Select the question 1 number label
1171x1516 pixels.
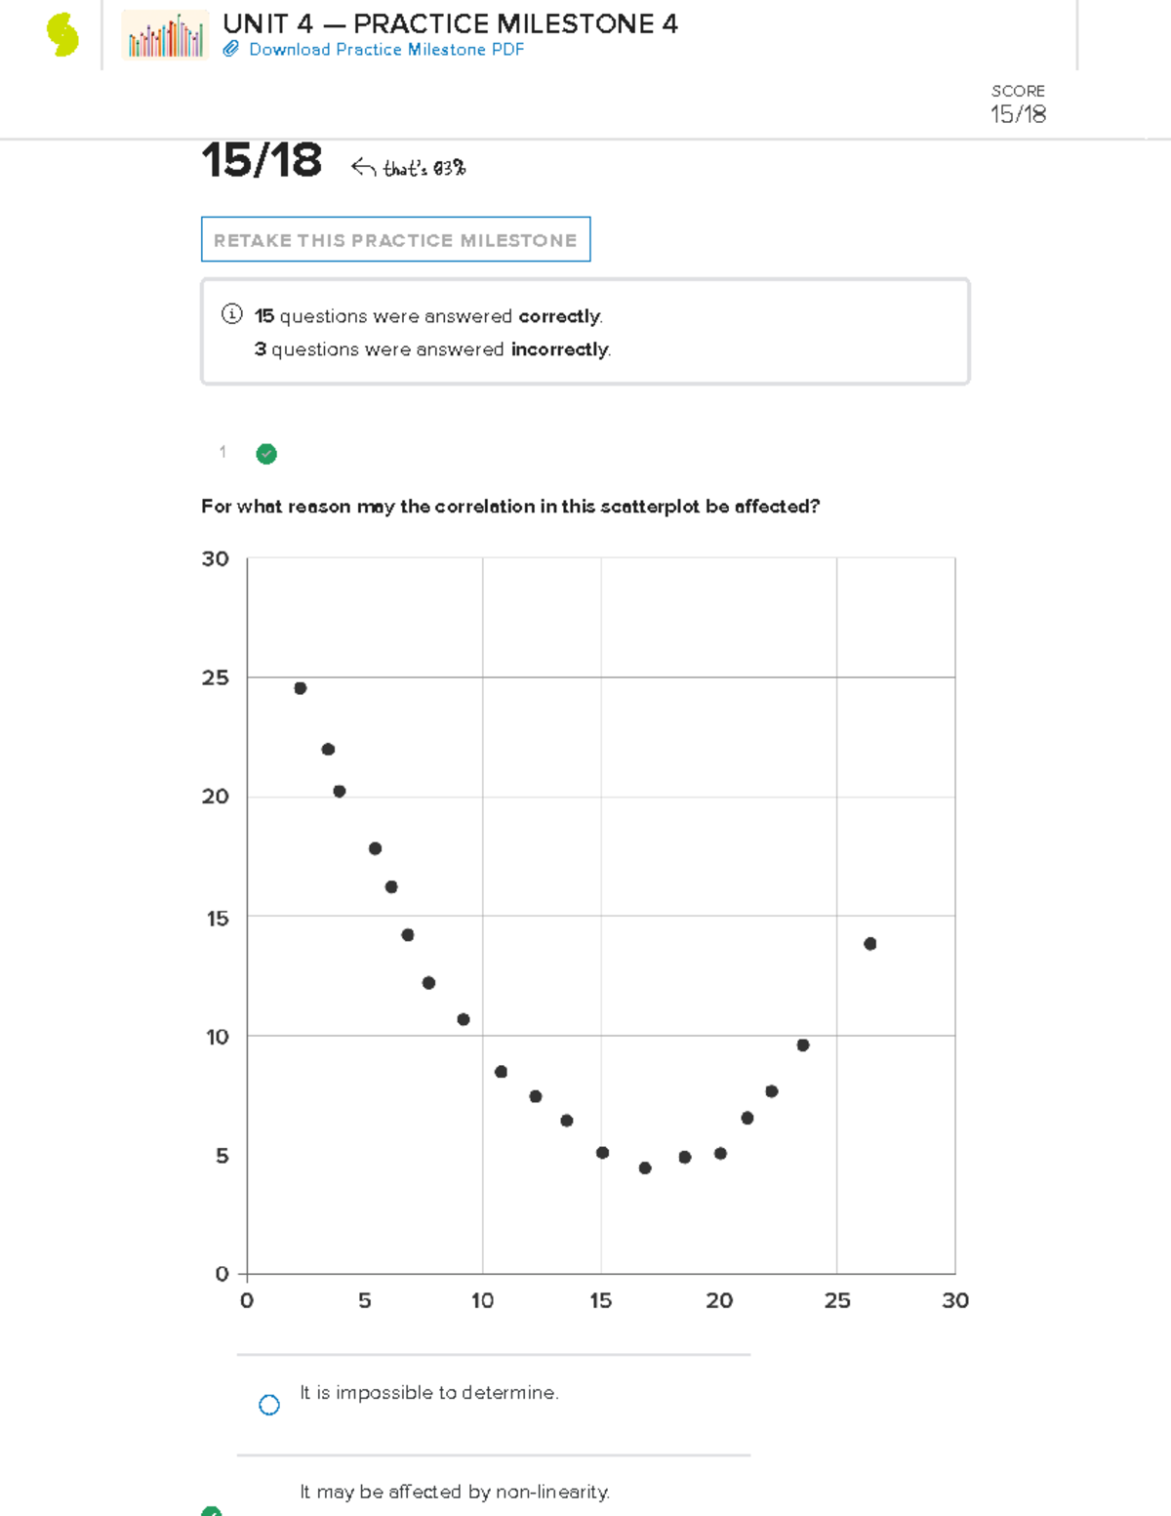(222, 452)
